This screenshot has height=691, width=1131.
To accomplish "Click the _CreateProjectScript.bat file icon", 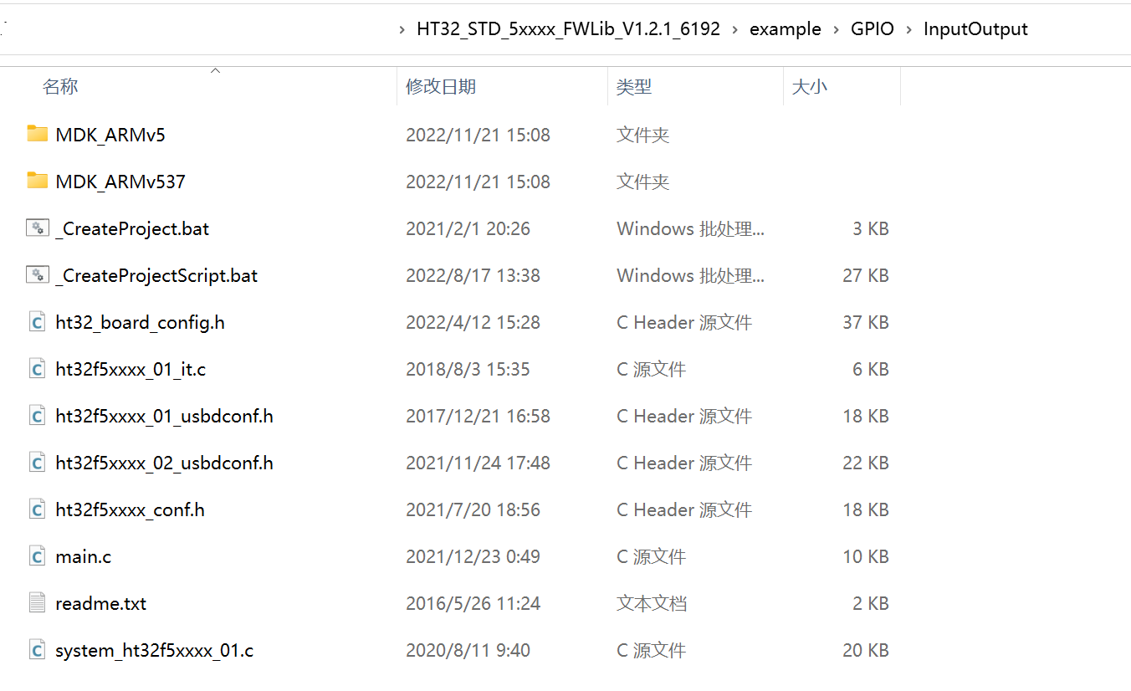I will coord(38,274).
